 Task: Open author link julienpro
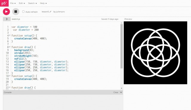(x=60, y=12)
